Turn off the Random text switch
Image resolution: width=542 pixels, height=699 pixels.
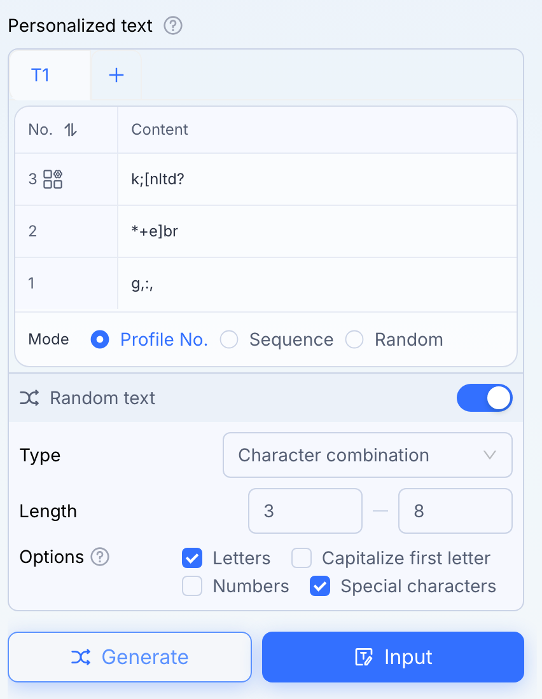click(x=484, y=398)
